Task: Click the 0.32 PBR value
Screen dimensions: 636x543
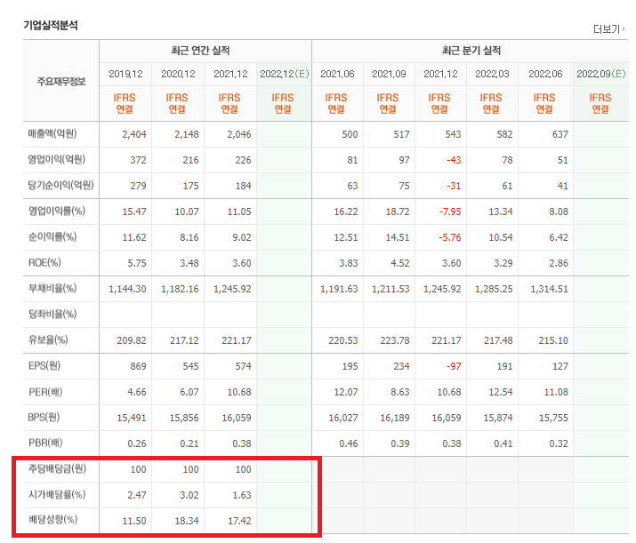Action: click(x=559, y=443)
